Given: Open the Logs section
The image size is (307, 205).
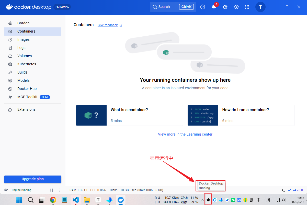Looking at the screenshot, I should pos(33,48).
